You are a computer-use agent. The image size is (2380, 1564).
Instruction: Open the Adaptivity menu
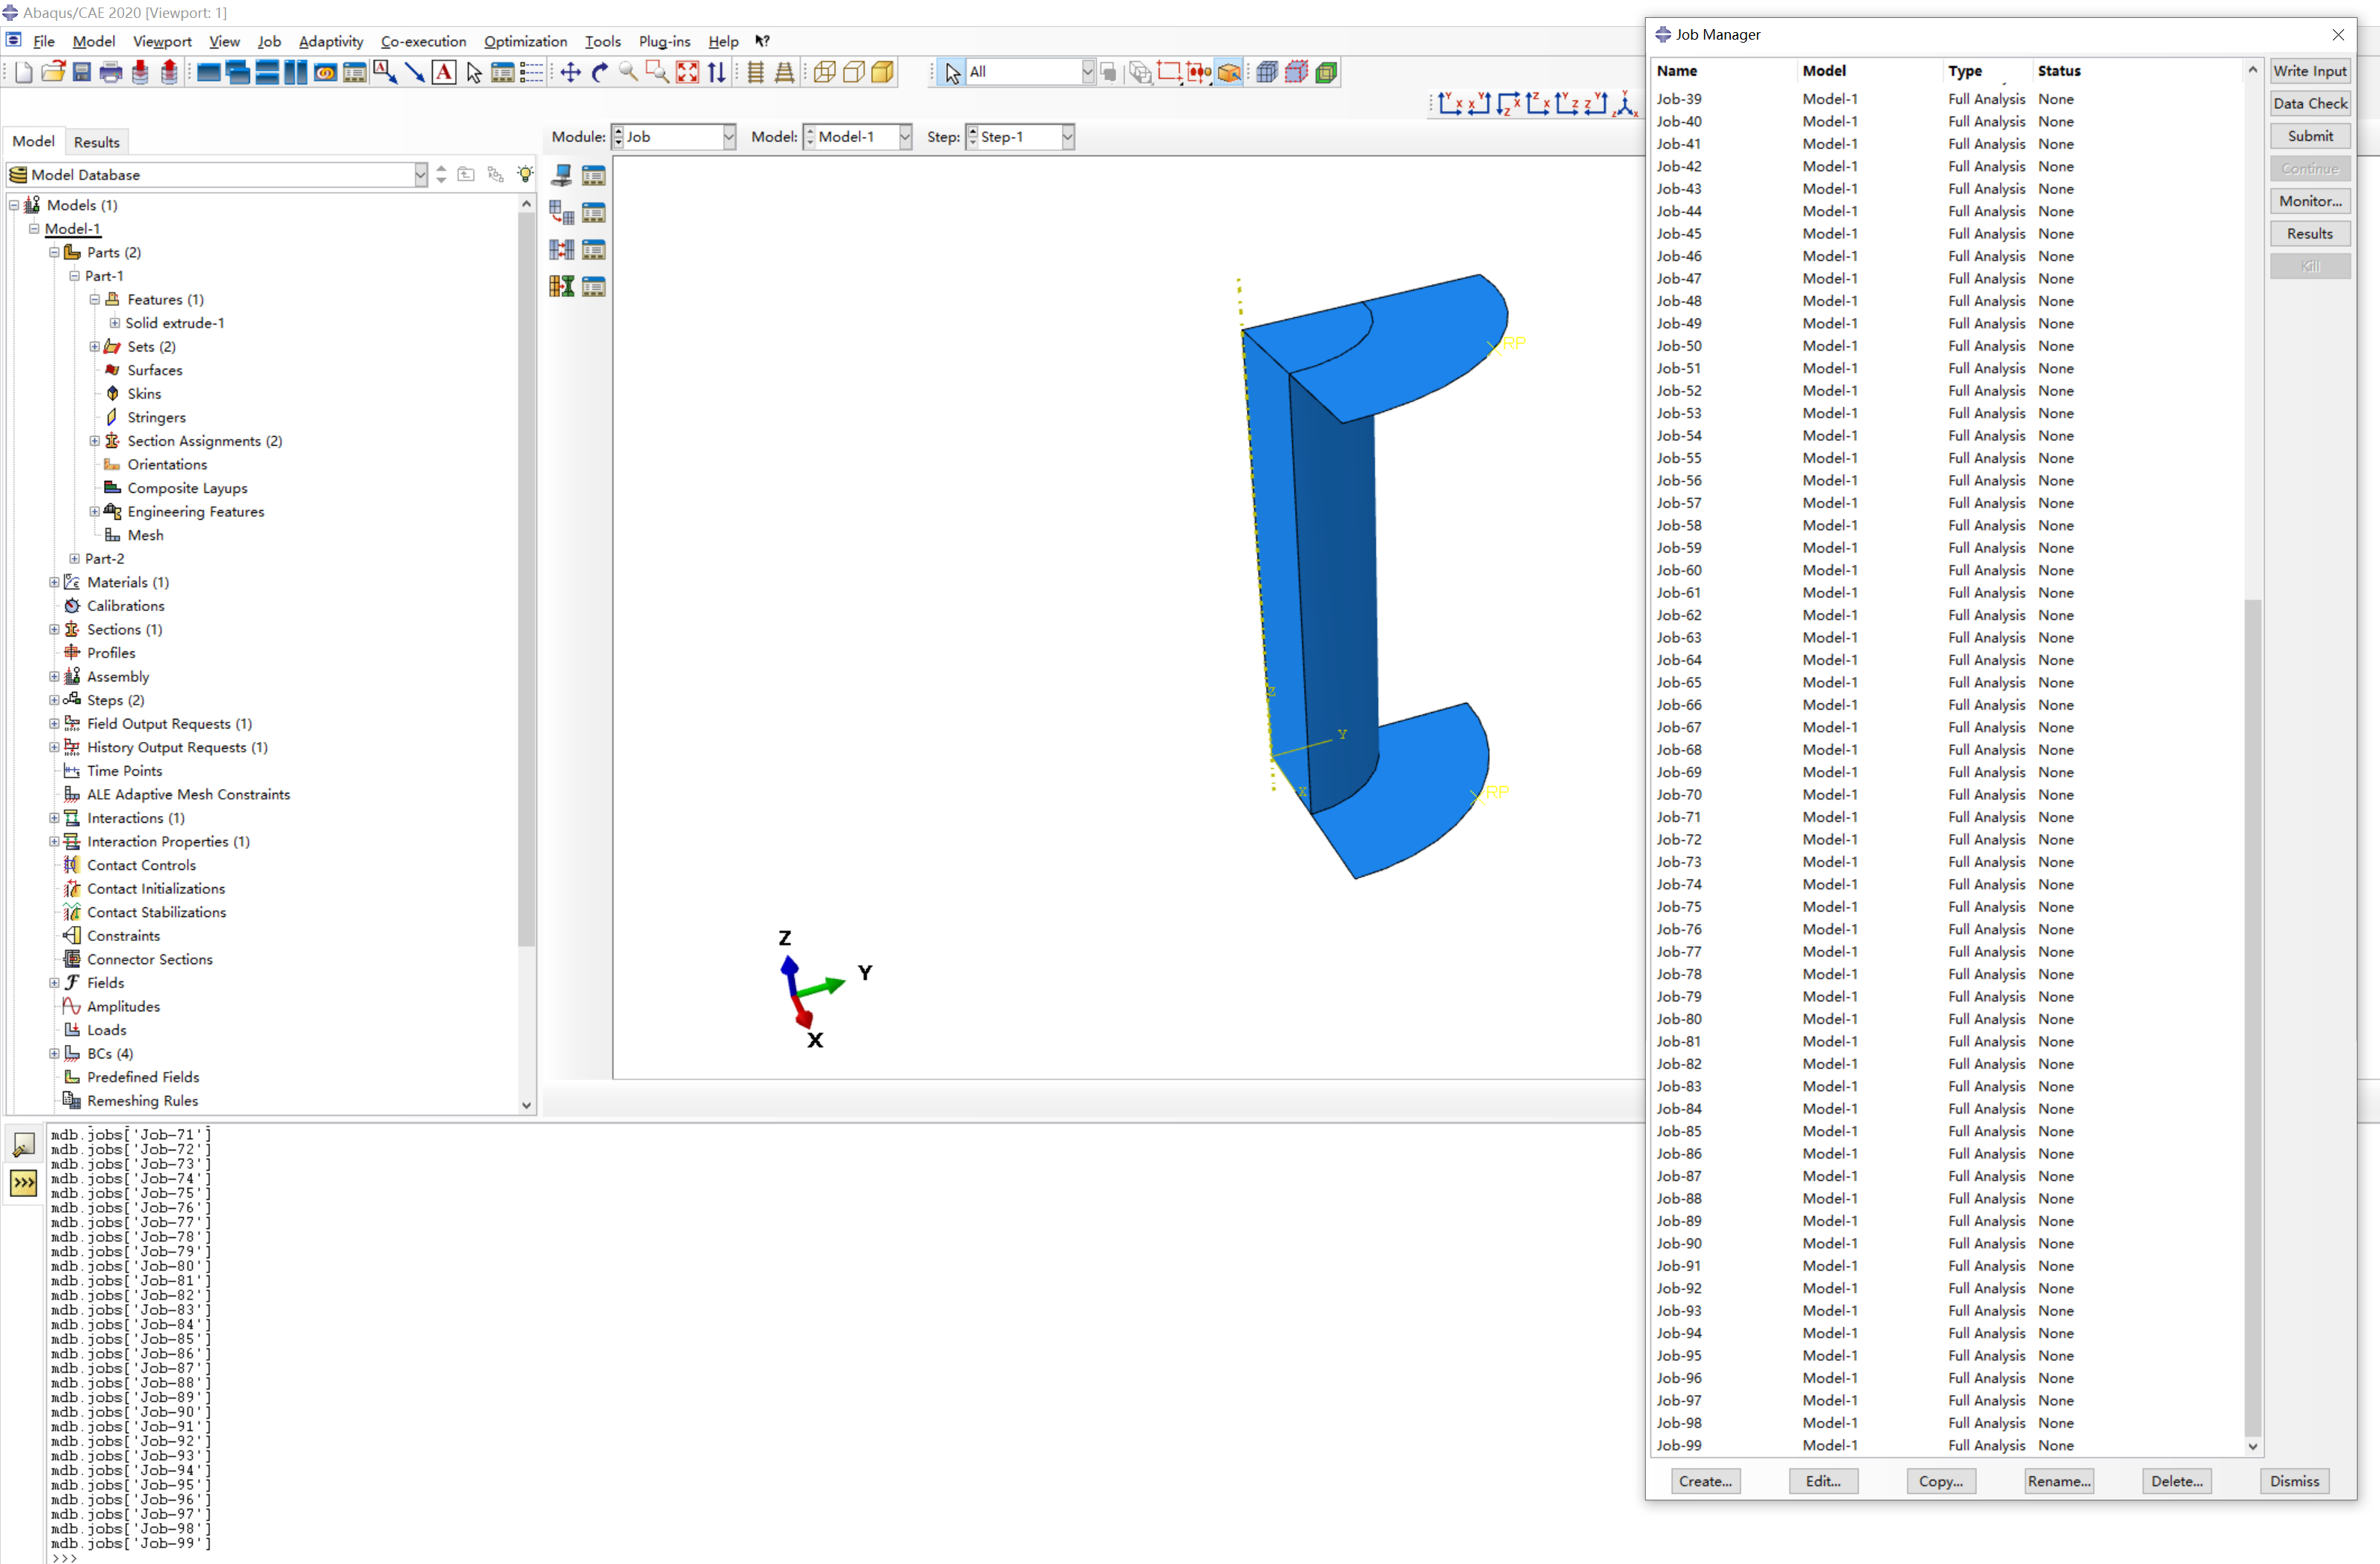point(330,41)
